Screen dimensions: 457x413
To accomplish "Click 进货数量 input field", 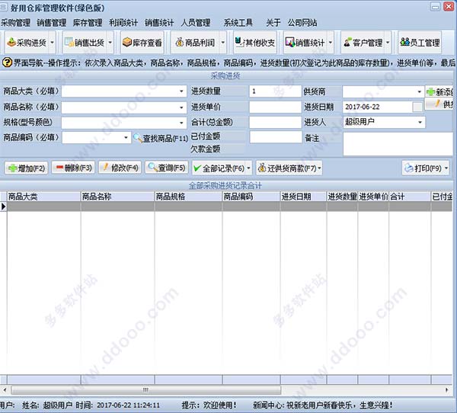I will click(x=275, y=91).
